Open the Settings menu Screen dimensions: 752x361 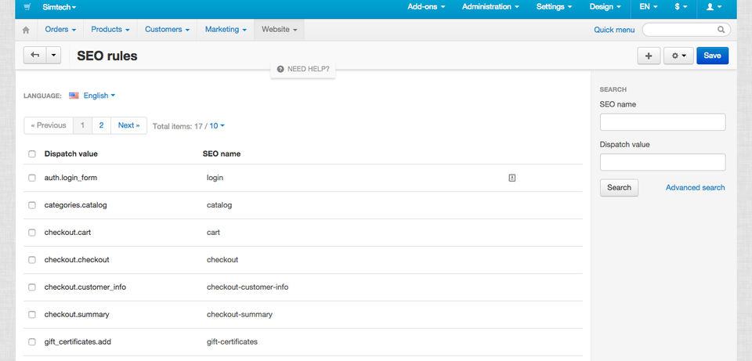554,7
